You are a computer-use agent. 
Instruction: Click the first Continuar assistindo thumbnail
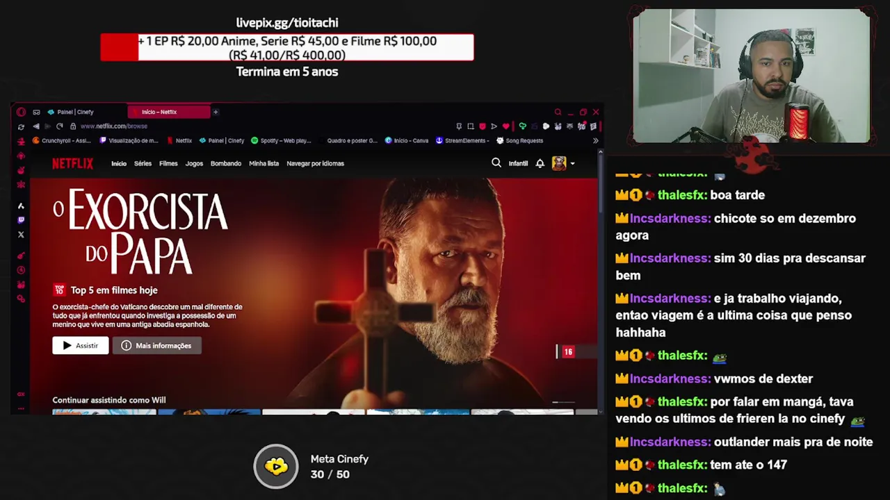104,412
